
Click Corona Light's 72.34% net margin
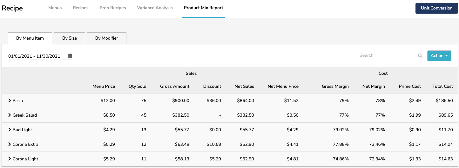coord(377,159)
